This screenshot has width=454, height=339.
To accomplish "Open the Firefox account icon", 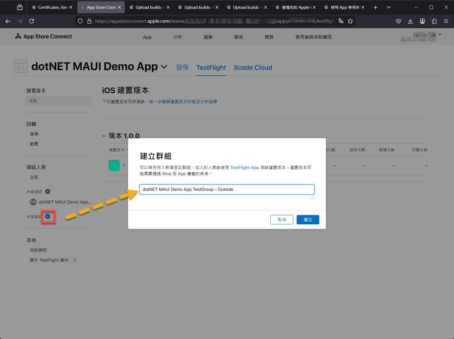I will (x=422, y=21).
